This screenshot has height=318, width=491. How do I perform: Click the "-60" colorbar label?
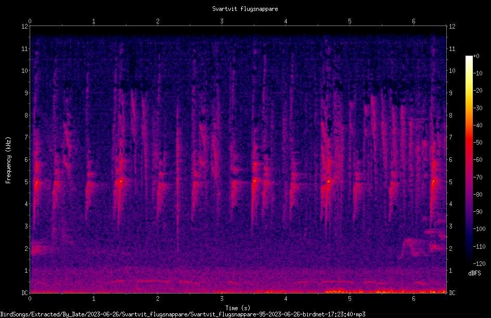478,160
